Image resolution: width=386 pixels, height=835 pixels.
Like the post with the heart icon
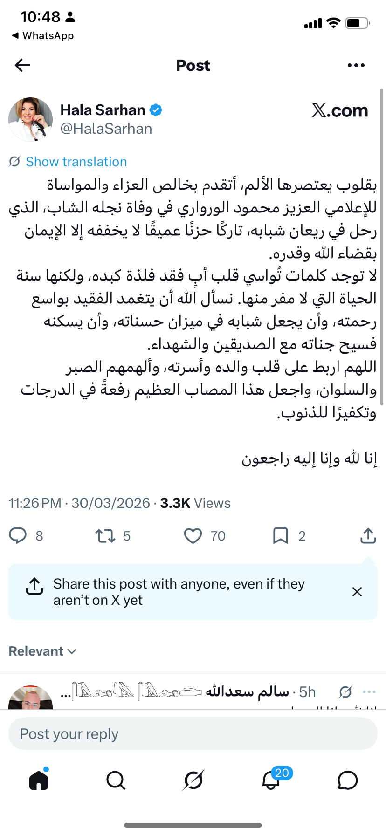point(193,536)
